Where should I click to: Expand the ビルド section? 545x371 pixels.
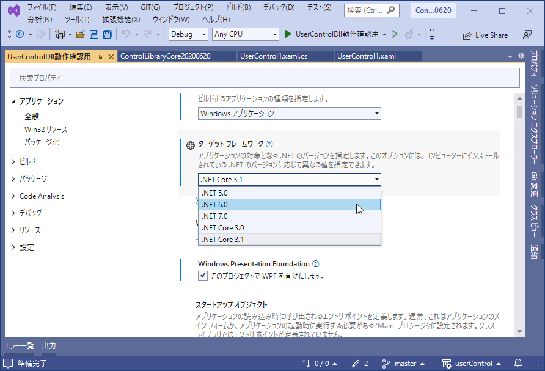[x=13, y=161]
